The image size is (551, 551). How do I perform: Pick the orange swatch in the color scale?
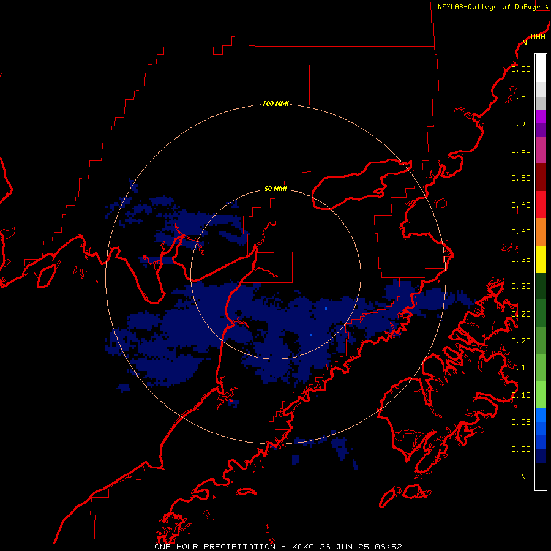[541, 232]
